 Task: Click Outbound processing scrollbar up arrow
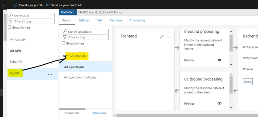(231, 74)
